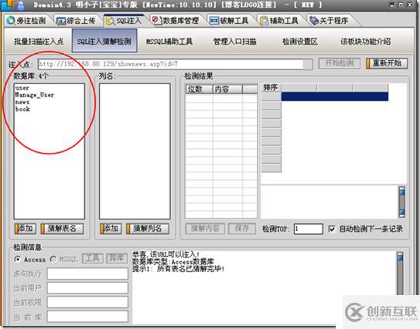Select the Access radio button

point(18,259)
